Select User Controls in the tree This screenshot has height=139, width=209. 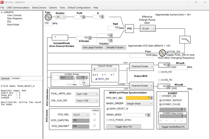coord(14,15)
